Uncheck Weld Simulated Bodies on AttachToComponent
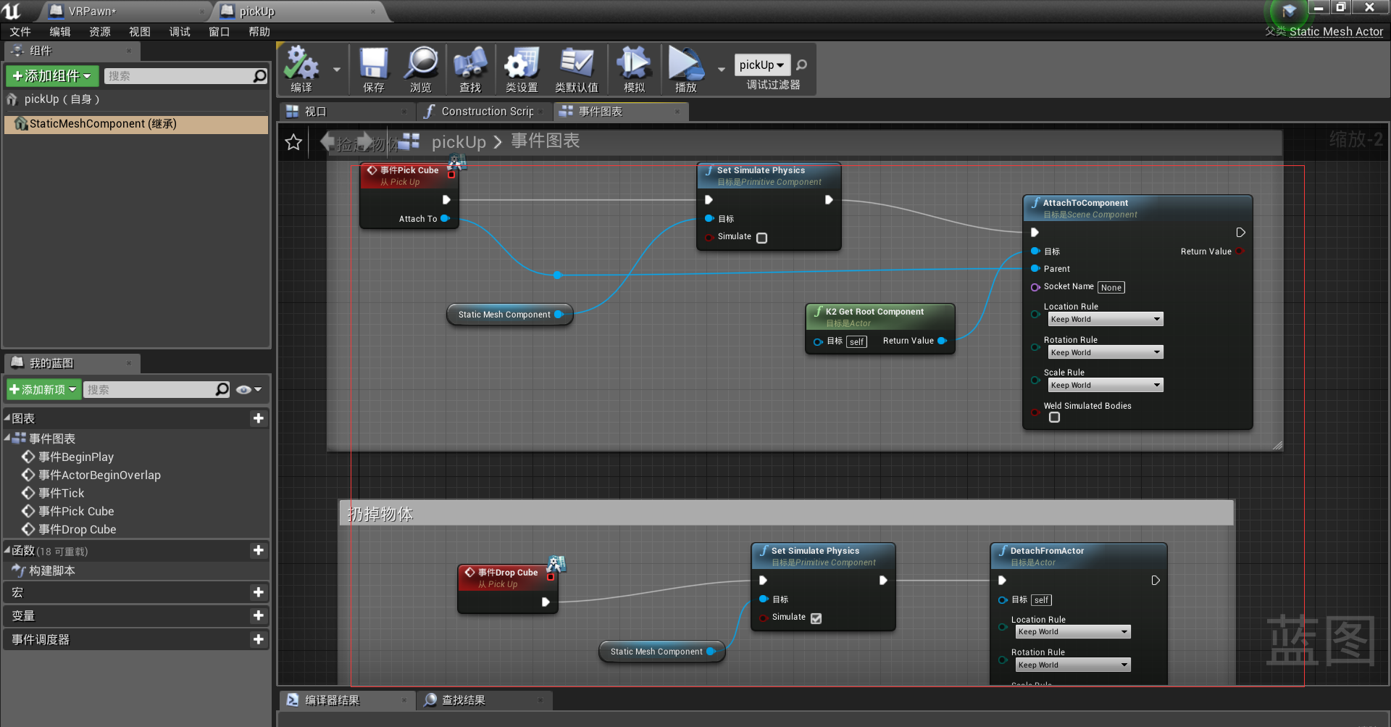1391x727 pixels. coord(1054,417)
